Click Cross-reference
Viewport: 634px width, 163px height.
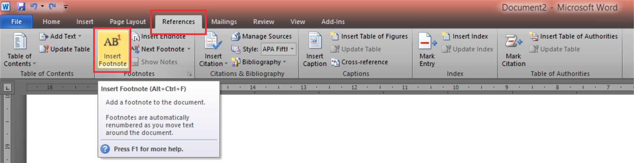tap(359, 62)
